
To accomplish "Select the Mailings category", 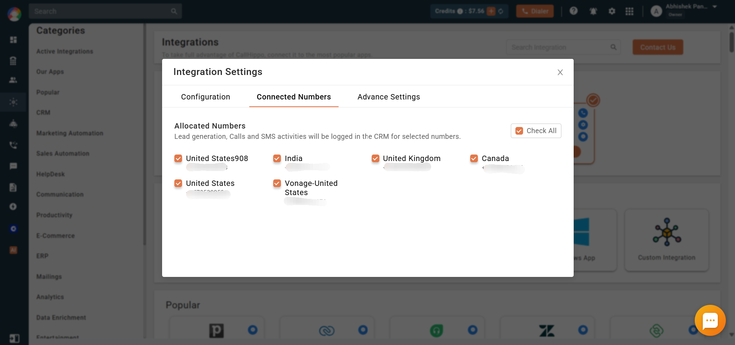I will click(x=49, y=277).
